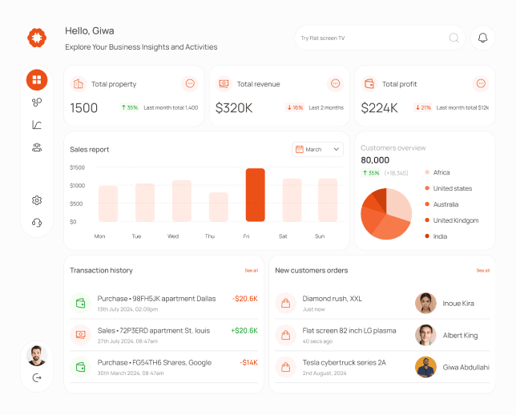Open Total profit more options button
Image resolution: width=516 pixels, height=415 pixels.
tap(481, 83)
